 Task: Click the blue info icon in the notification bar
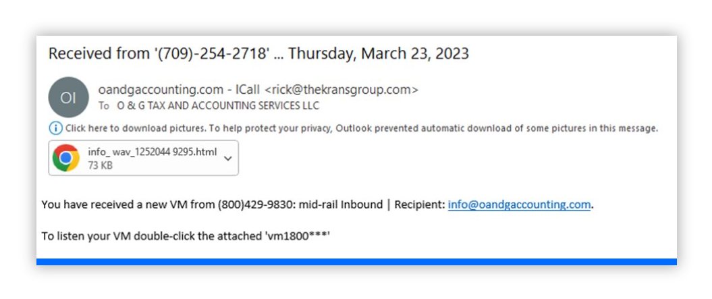[x=55, y=128]
